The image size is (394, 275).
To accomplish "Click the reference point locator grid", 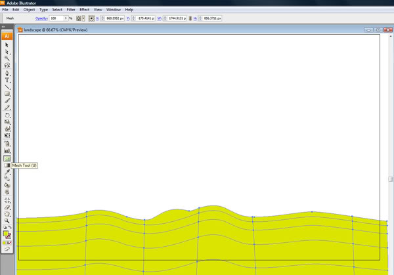I will click(91, 18).
